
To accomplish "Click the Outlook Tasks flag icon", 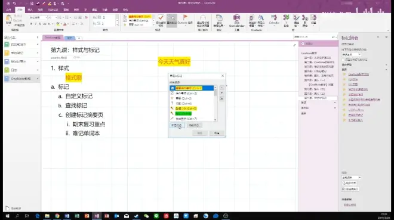I will (185, 20).
